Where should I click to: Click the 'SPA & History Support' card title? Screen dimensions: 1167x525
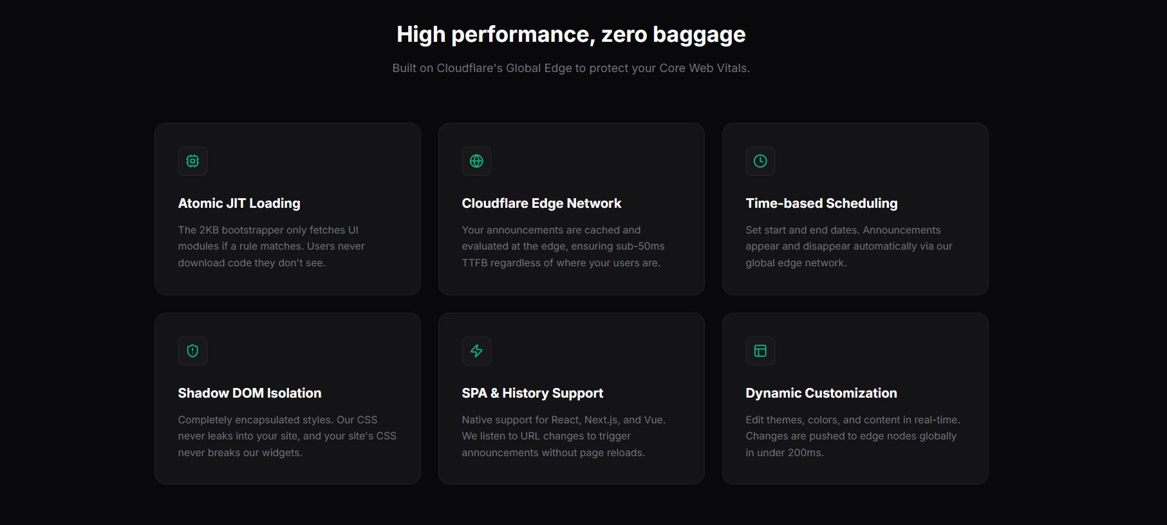click(532, 393)
